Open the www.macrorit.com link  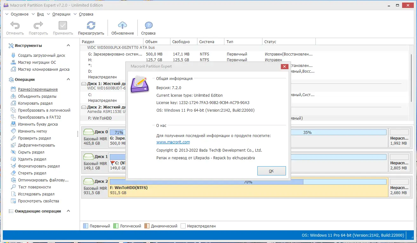173,142
